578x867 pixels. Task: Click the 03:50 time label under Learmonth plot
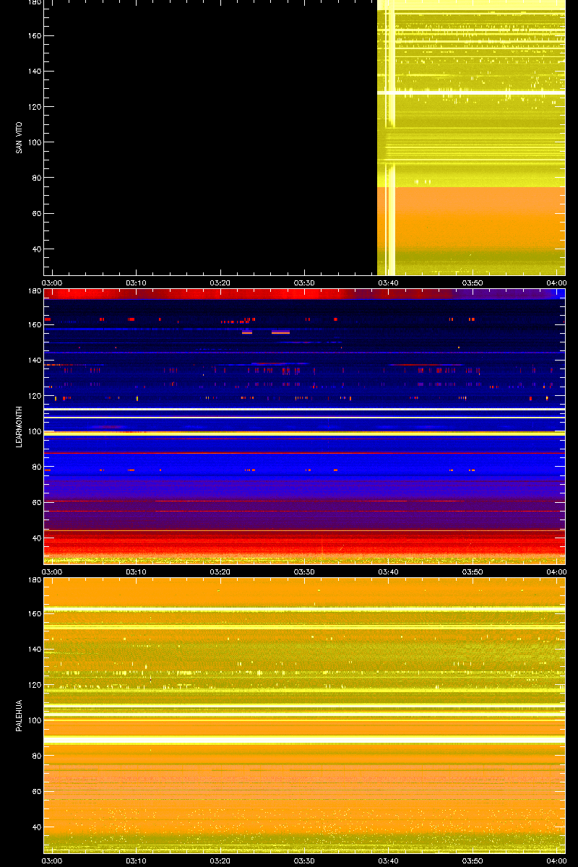[x=473, y=571]
